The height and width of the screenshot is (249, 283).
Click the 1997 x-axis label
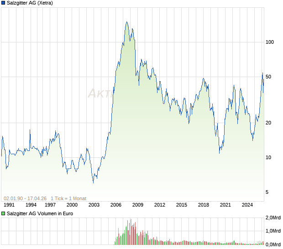(50, 205)
